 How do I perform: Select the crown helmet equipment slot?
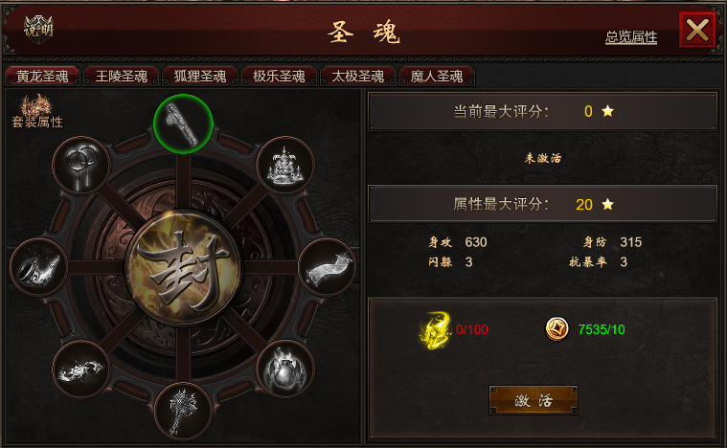point(285,166)
